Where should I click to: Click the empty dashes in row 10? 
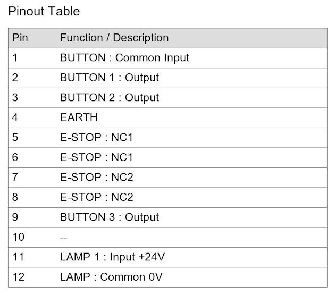point(63,238)
